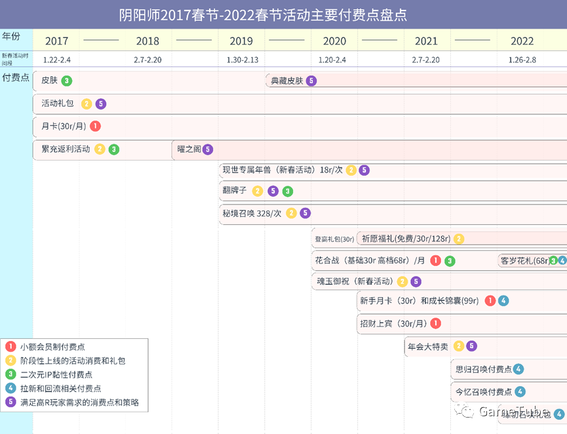
Task: Click the yellow 2 badge in 现世专属年兽 row
Action: 351,170
